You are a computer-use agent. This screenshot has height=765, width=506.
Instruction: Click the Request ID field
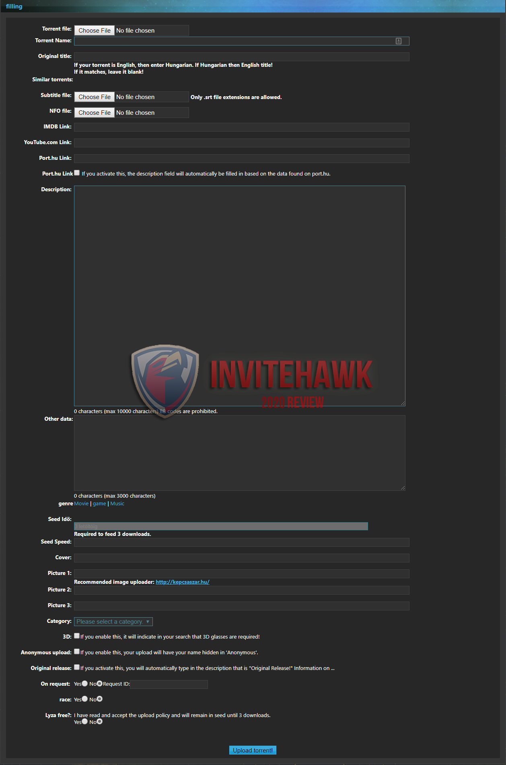coord(169,684)
